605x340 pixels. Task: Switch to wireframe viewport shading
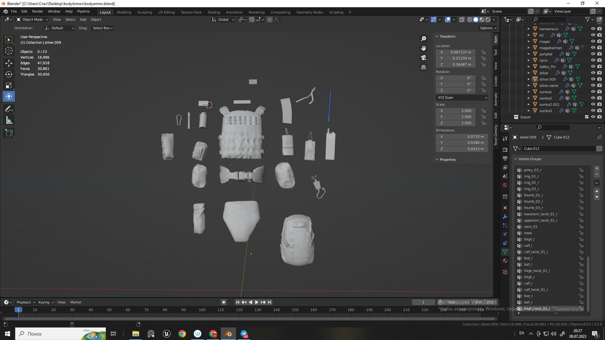pos(470,20)
